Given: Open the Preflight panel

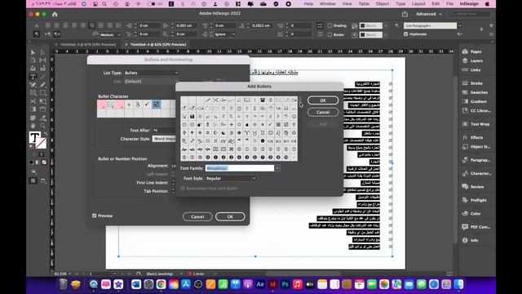Looking at the screenshot, I should (x=475, y=200).
